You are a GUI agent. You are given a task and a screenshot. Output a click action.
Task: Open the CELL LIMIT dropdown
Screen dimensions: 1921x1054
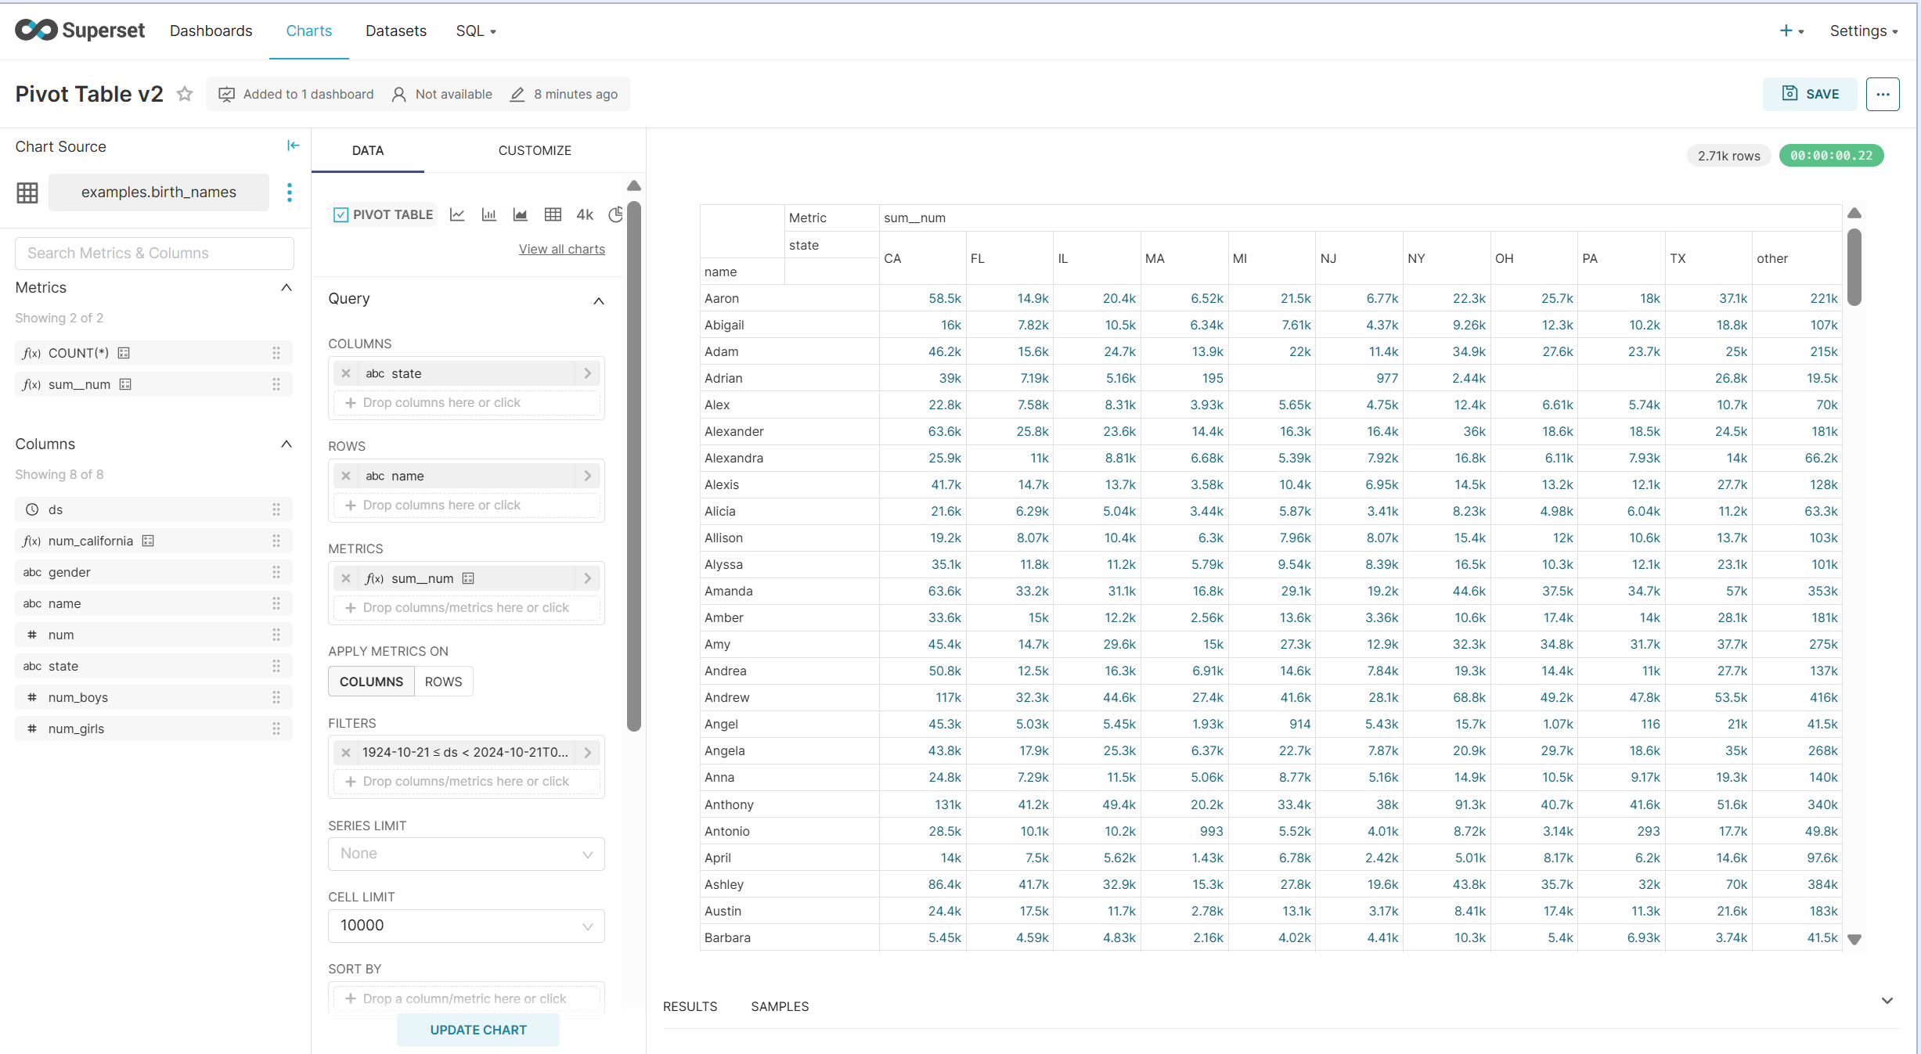tap(467, 926)
